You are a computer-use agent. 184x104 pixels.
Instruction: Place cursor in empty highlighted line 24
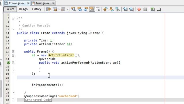click(x=100, y=78)
